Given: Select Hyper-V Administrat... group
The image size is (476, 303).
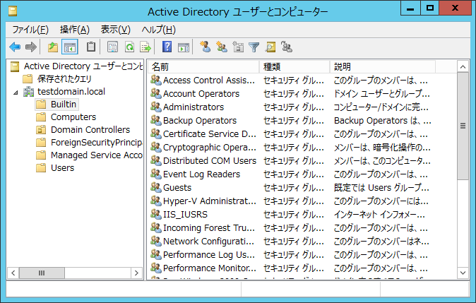Looking at the screenshot, I should pyautogui.click(x=210, y=201).
